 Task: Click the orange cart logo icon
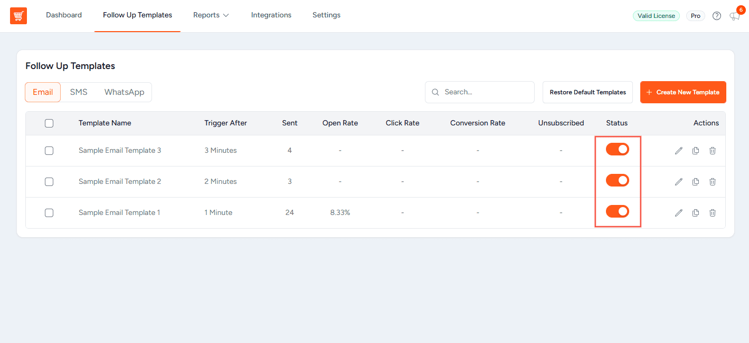pos(18,16)
